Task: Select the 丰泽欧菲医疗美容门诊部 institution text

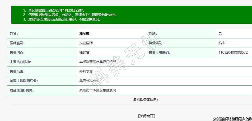Action: [98, 62]
